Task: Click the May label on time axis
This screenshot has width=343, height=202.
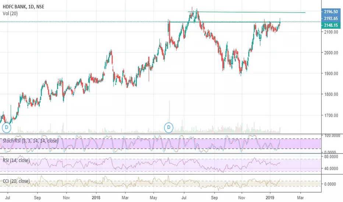Action: tap(153, 198)
